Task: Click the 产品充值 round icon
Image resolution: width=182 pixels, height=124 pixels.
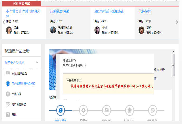Action: 8,94
